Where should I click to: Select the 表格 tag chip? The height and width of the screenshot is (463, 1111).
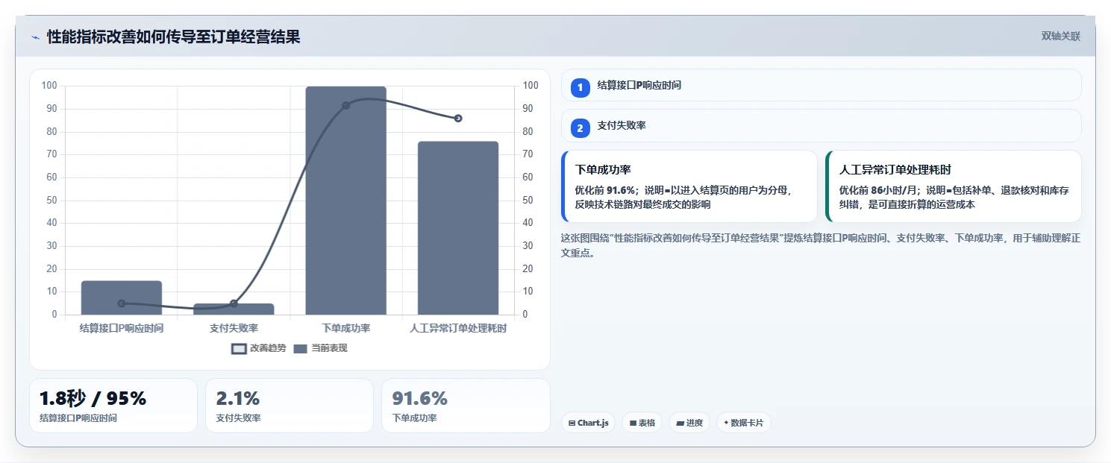tap(642, 423)
